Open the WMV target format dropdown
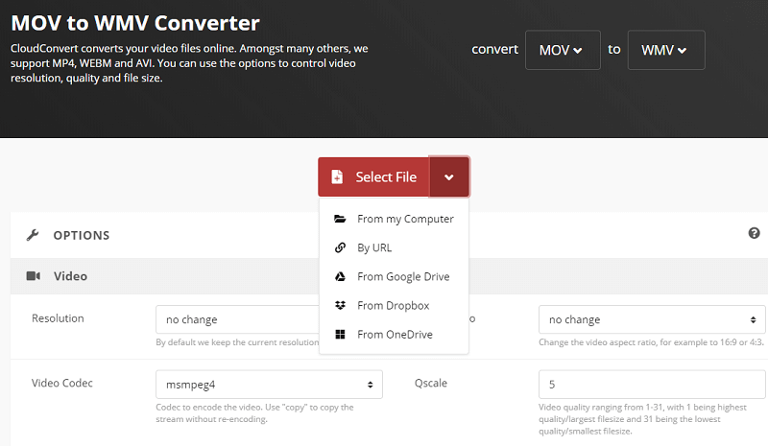Viewport: 768px width, 446px height. point(666,50)
